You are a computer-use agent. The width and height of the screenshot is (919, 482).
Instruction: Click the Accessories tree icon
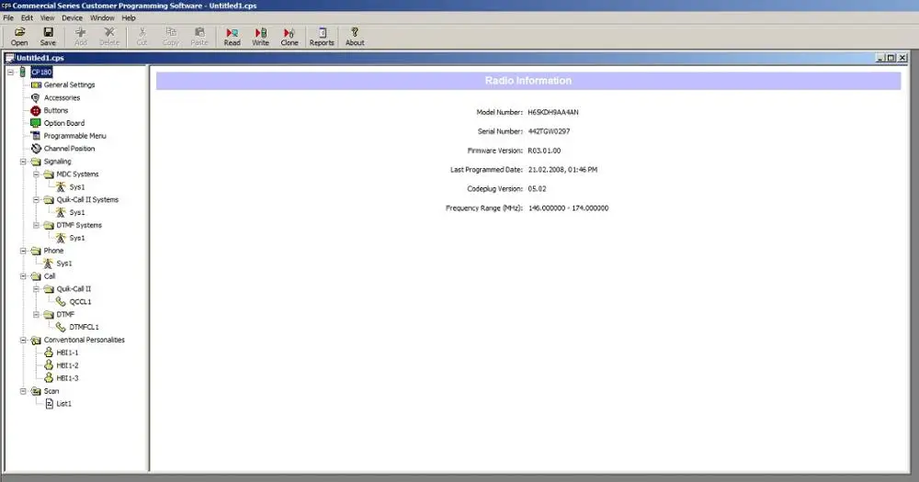click(36, 98)
